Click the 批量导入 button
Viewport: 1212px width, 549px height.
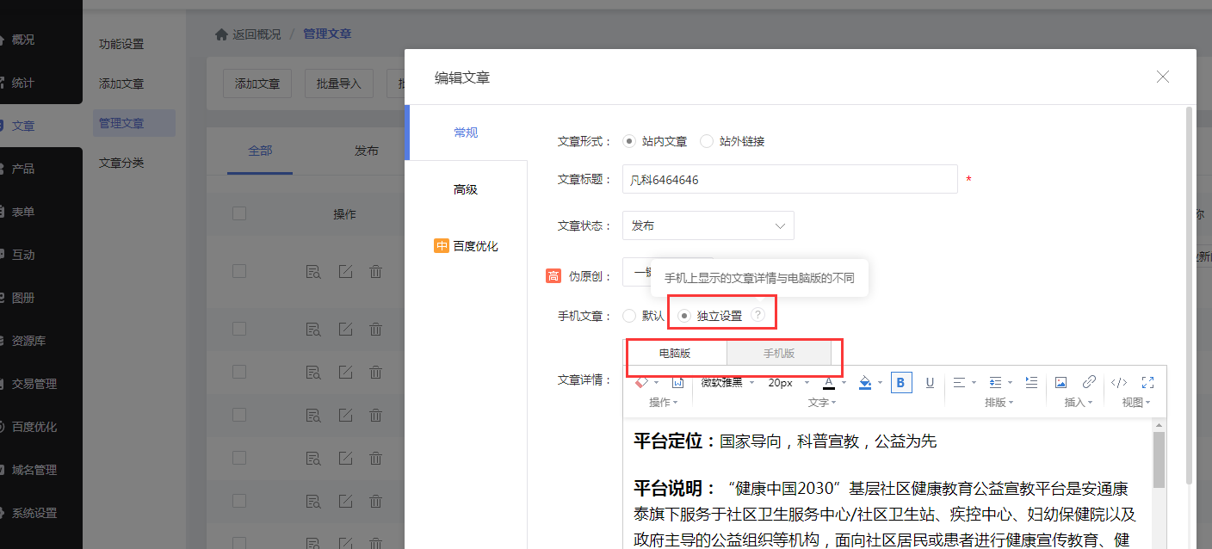click(x=338, y=83)
